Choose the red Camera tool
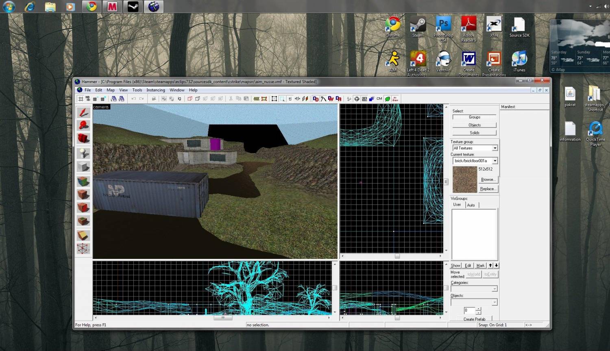Image resolution: width=610 pixels, height=351 pixels. pyautogui.click(x=83, y=138)
